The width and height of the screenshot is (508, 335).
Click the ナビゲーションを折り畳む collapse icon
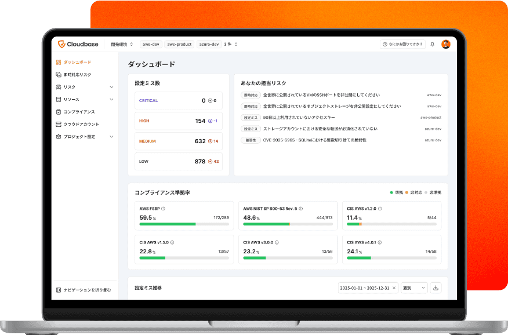coord(59,290)
